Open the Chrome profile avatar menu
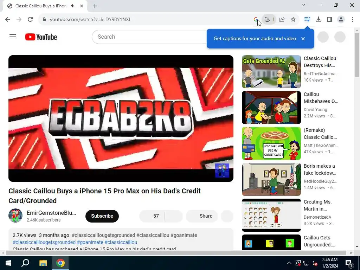The image size is (360, 270). tap(341, 20)
